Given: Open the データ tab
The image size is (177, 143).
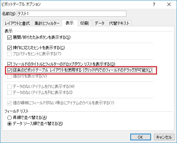Looking at the screenshot, I should point(100,23).
